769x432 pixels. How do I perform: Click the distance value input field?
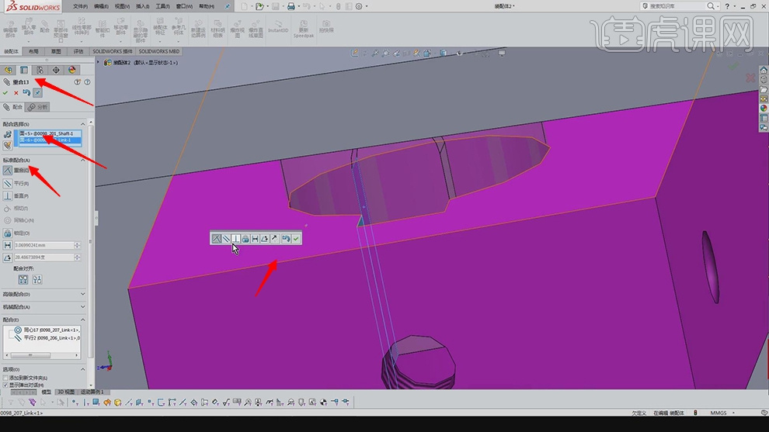click(43, 245)
